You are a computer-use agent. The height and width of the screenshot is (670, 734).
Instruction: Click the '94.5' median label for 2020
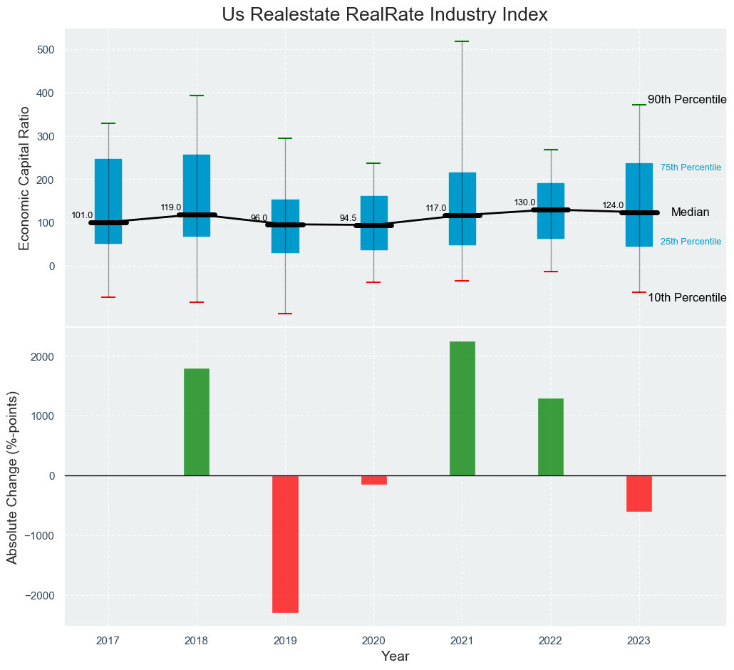coord(348,218)
